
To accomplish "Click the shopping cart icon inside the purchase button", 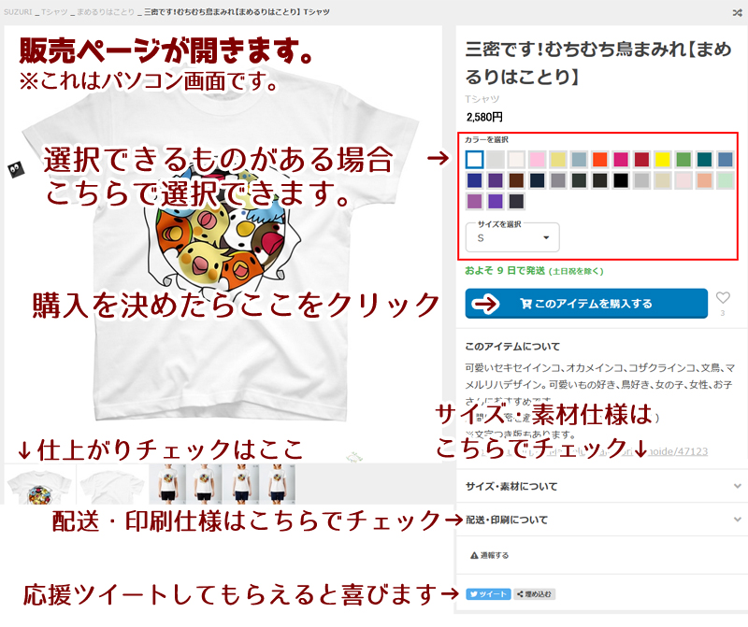I will [x=527, y=303].
